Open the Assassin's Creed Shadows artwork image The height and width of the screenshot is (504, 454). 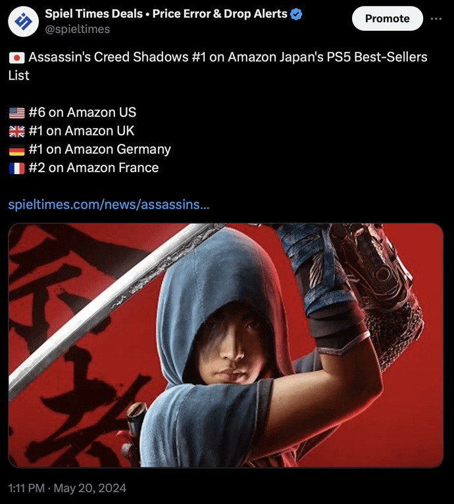pos(226,345)
